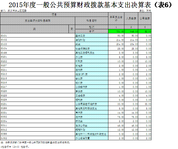Click the footnote text starting with 注
Image resolution: width=178 pixels, height=149 pixels.
coord(35,143)
